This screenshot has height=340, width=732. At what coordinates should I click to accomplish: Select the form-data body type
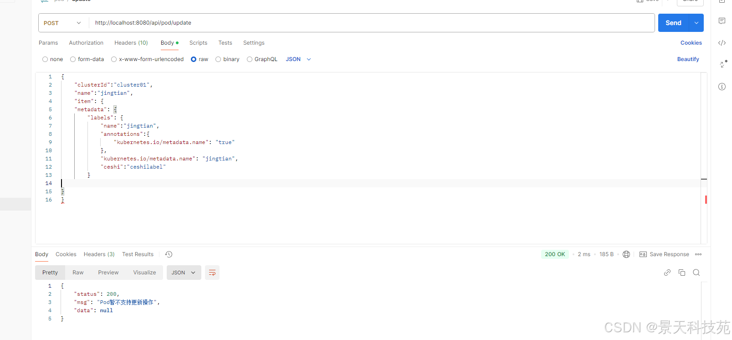[x=73, y=59]
